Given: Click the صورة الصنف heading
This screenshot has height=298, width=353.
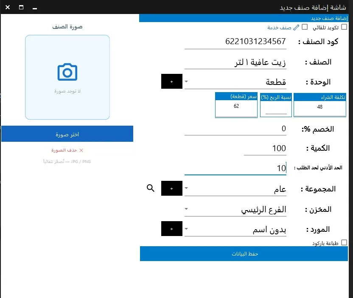Looking at the screenshot, I should coord(67,27).
